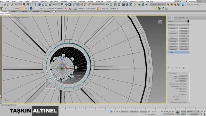Enable the 3D Snaps Toggle

point(74,5)
